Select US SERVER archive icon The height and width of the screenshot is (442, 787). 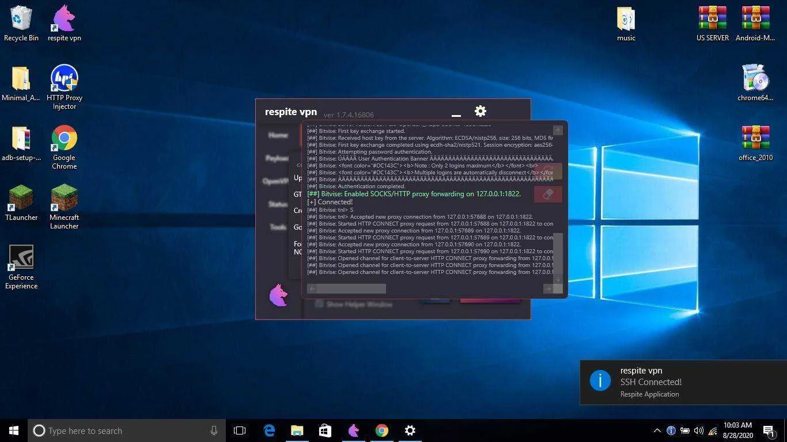(713, 24)
